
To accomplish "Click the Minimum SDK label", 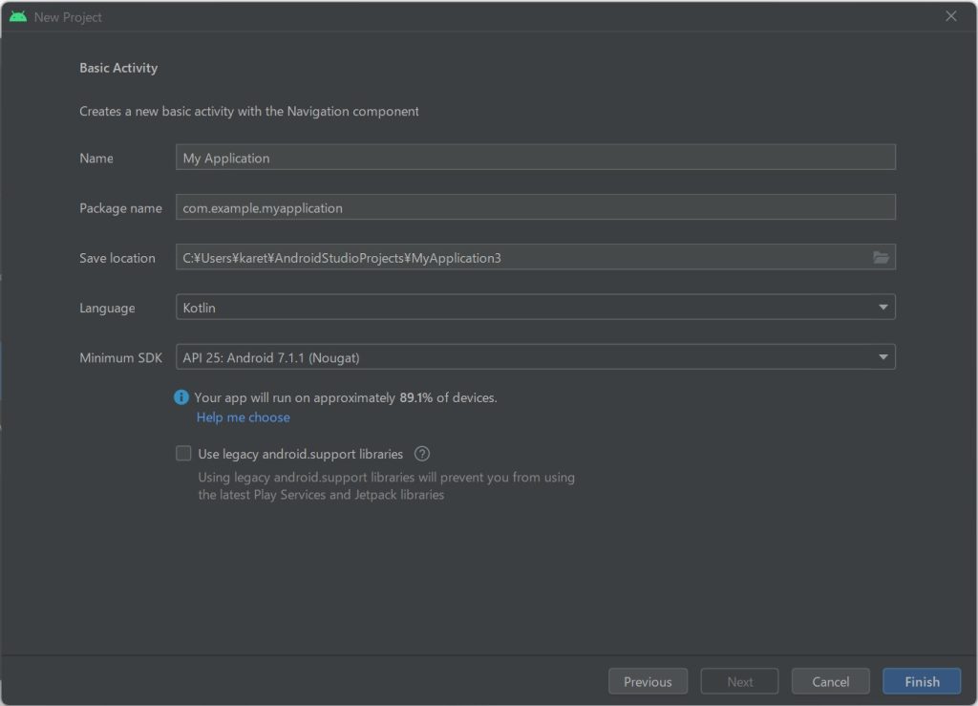I will [120, 357].
